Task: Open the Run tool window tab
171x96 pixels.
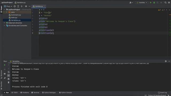Action: click(6, 93)
